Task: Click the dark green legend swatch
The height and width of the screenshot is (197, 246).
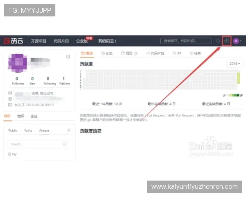Action: (238, 95)
